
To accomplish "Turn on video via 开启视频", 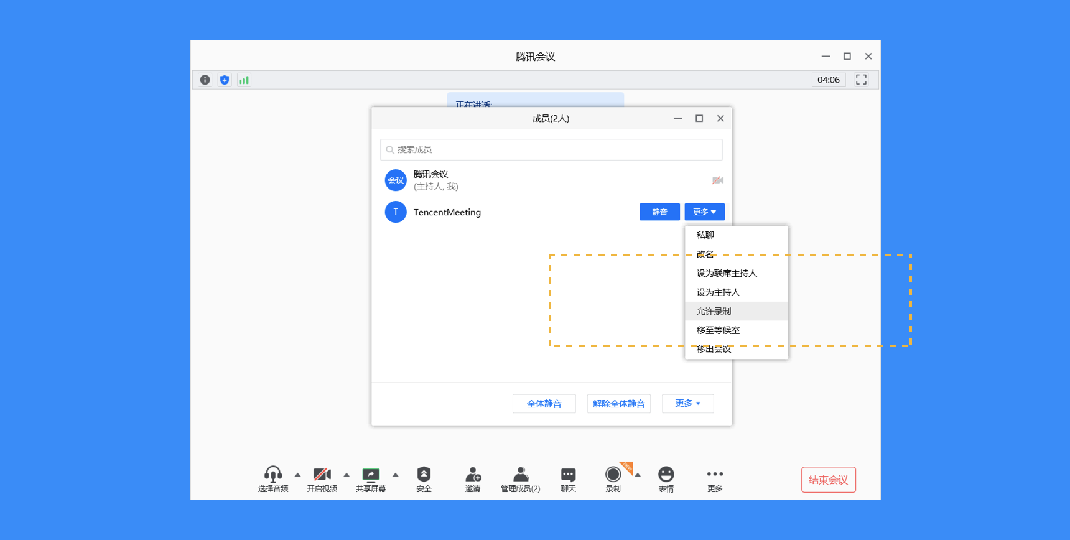I will (322, 479).
